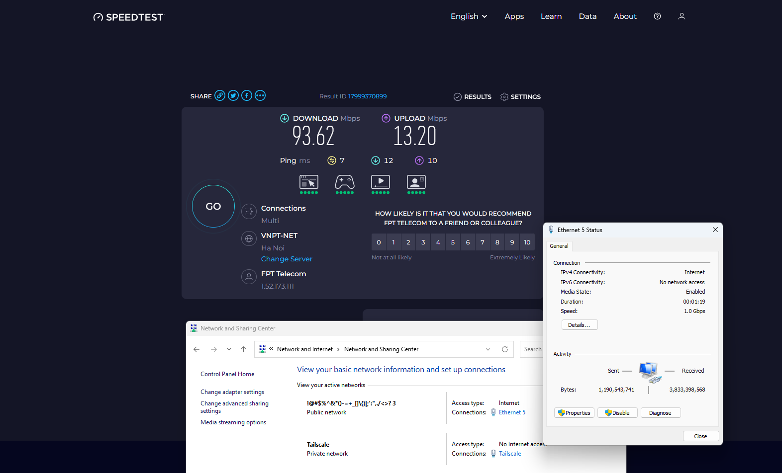
Task: Share result on Facebook icon
Action: 247,96
